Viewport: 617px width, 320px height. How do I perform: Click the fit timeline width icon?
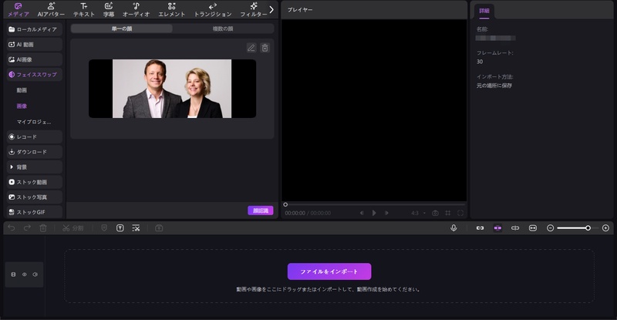point(533,228)
